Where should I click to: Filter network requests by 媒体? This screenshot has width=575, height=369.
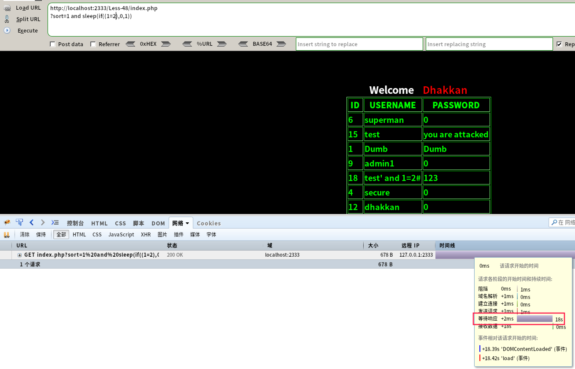[x=195, y=235]
